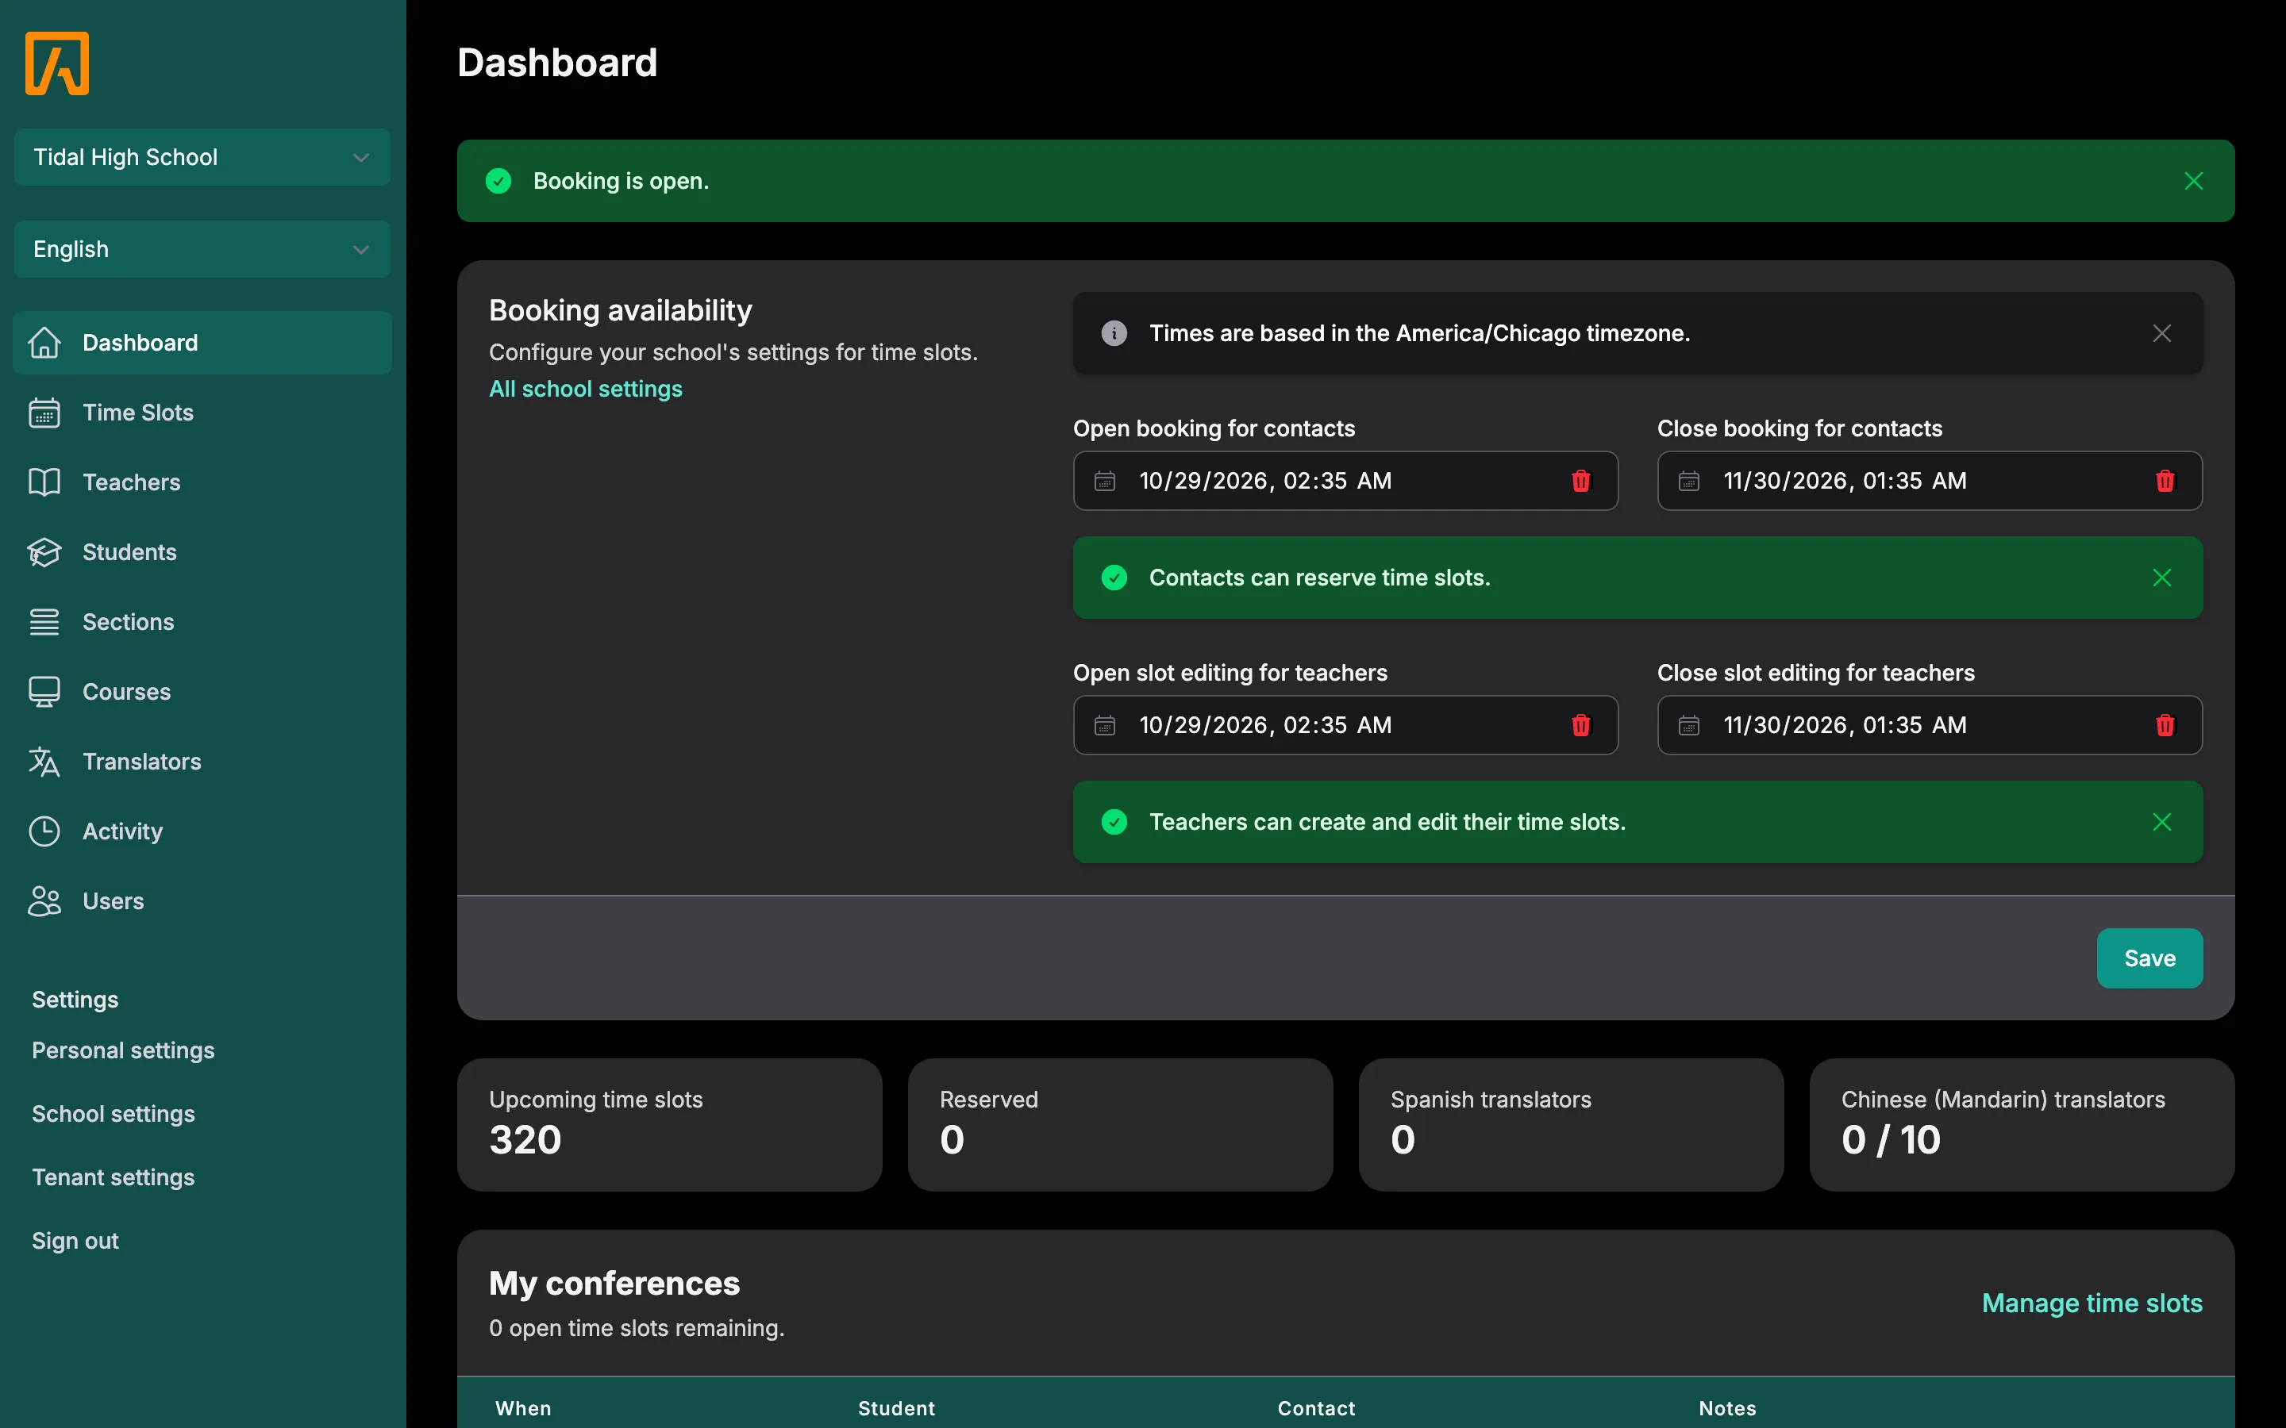This screenshot has height=1428, width=2286.
Task: Open calendar for Open slot editing for teachers
Action: (1104, 726)
